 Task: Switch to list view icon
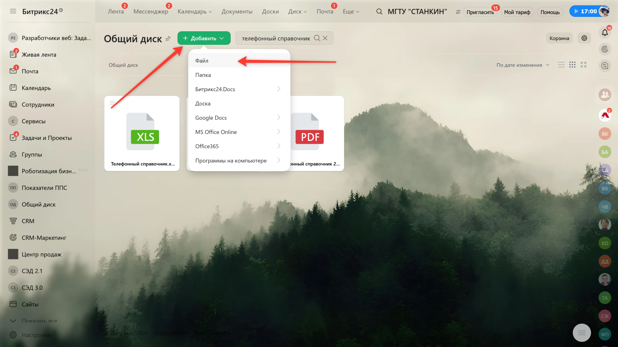point(561,65)
